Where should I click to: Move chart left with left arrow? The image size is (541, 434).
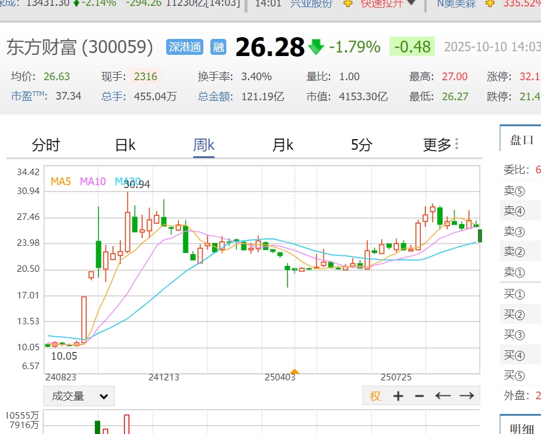(443, 396)
